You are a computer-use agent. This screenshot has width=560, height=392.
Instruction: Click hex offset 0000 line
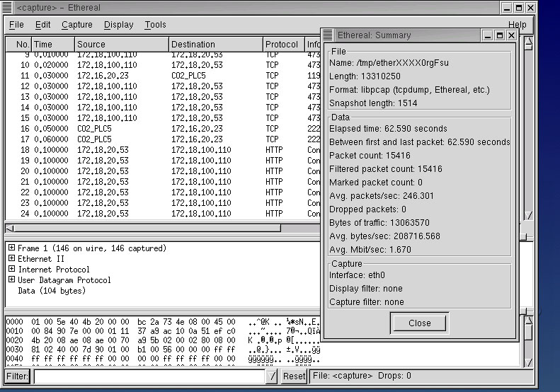pyautogui.click(x=163, y=322)
